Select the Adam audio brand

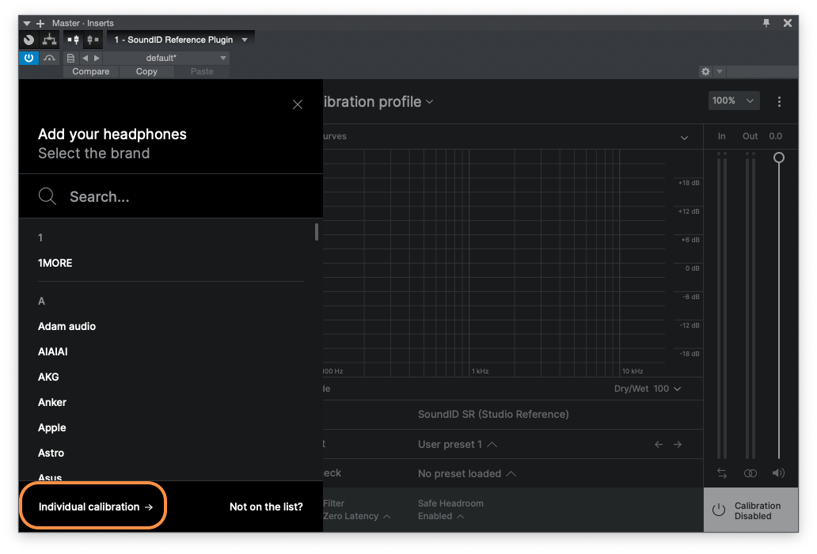pyautogui.click(x=66, y=326)
